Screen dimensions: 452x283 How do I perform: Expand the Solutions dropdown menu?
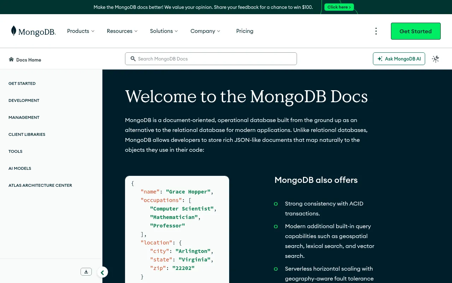click(x=164, y=31)
